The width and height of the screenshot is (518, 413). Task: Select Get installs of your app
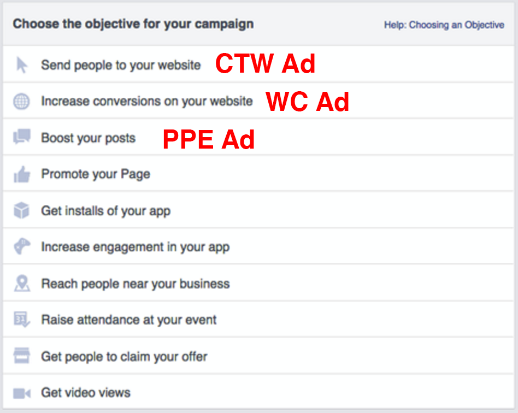[x=258, y=210]
